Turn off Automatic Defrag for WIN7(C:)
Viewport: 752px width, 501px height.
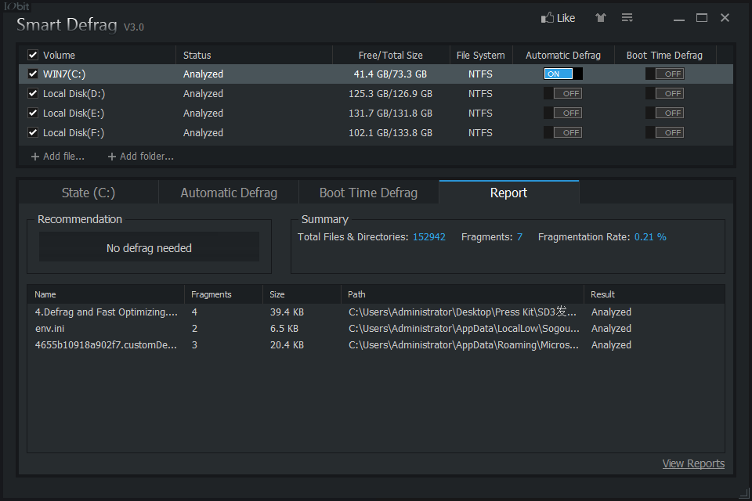pyautogui.click(x=563, y=74)
